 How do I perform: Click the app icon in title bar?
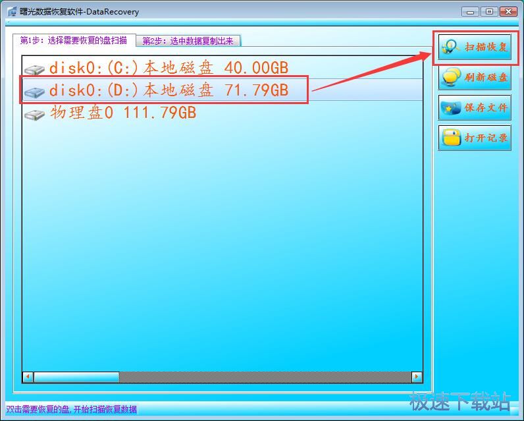(12, 12)
